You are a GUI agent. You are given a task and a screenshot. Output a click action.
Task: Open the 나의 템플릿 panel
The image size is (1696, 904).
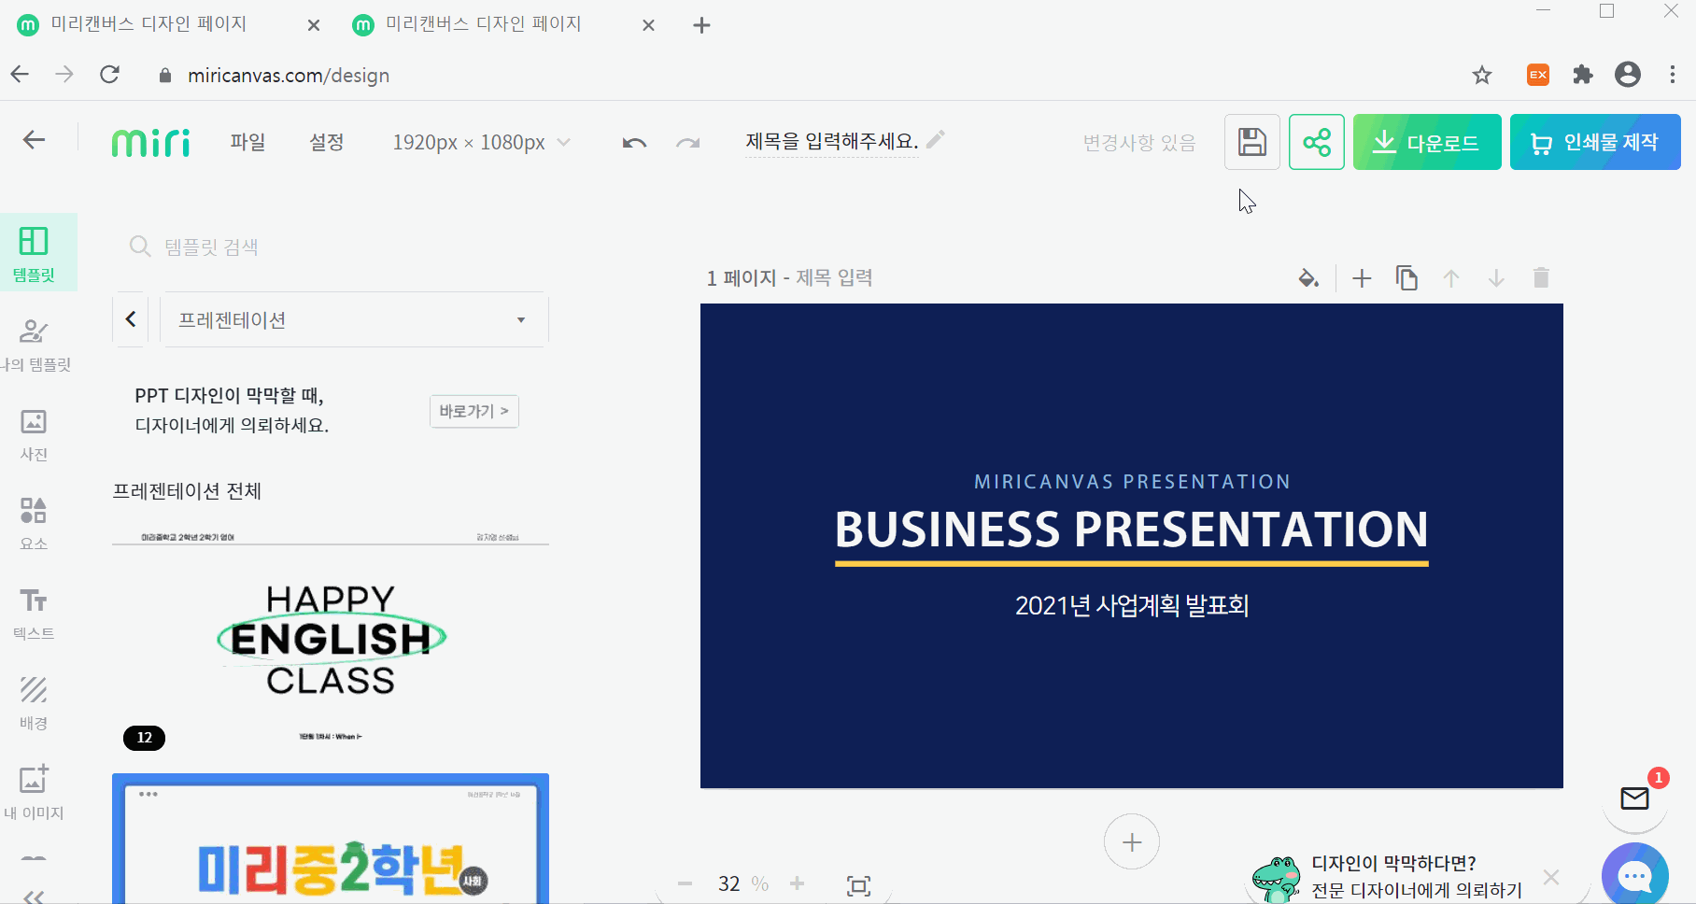(x=35, y=344)
